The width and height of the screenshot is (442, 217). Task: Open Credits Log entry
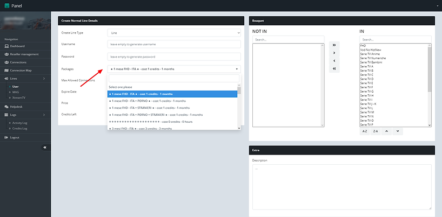20,129
